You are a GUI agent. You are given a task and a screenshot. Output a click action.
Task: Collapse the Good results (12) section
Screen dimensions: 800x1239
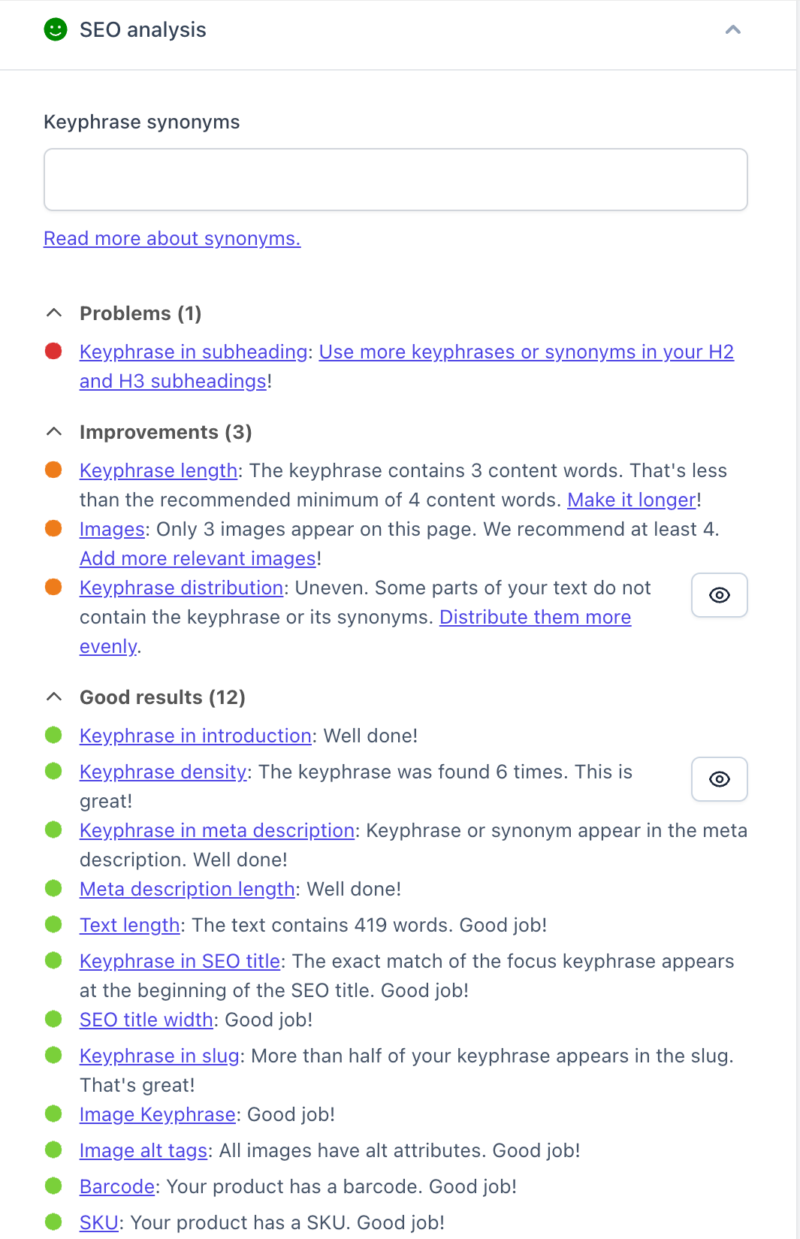(x=54, y=697)
